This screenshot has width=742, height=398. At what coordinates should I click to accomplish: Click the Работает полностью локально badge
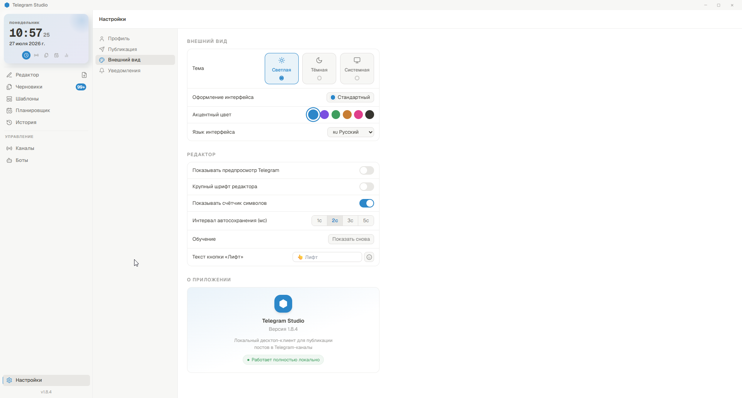(x=283, y=360)
